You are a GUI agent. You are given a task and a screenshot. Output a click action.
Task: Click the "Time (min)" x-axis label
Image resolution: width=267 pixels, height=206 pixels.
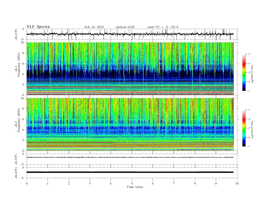point(135,187)
